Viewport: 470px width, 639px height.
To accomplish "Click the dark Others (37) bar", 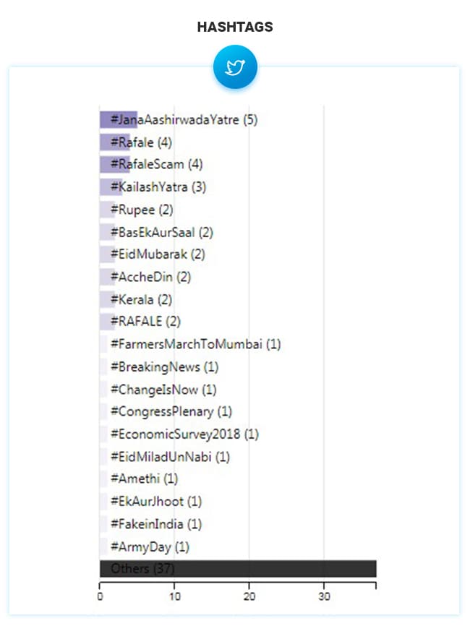I will click(238, 569).
